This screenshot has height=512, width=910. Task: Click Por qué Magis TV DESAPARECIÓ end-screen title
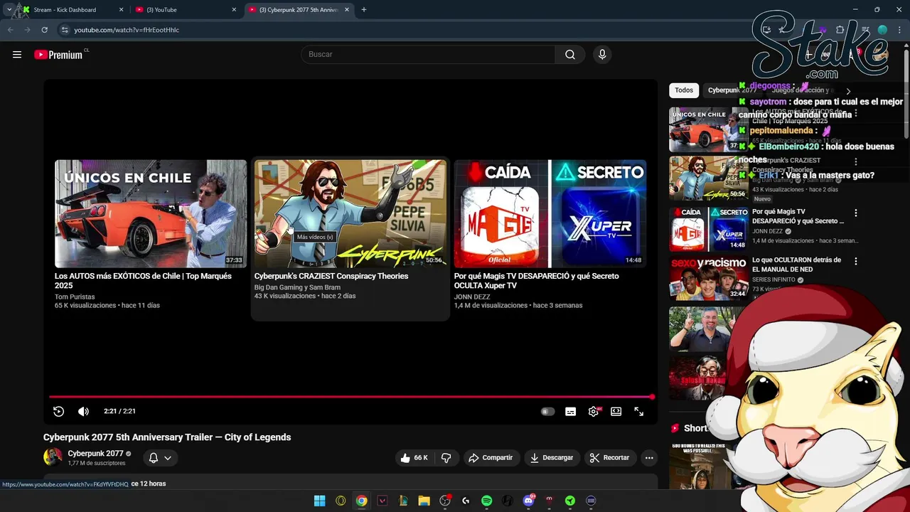pos(537,281)
